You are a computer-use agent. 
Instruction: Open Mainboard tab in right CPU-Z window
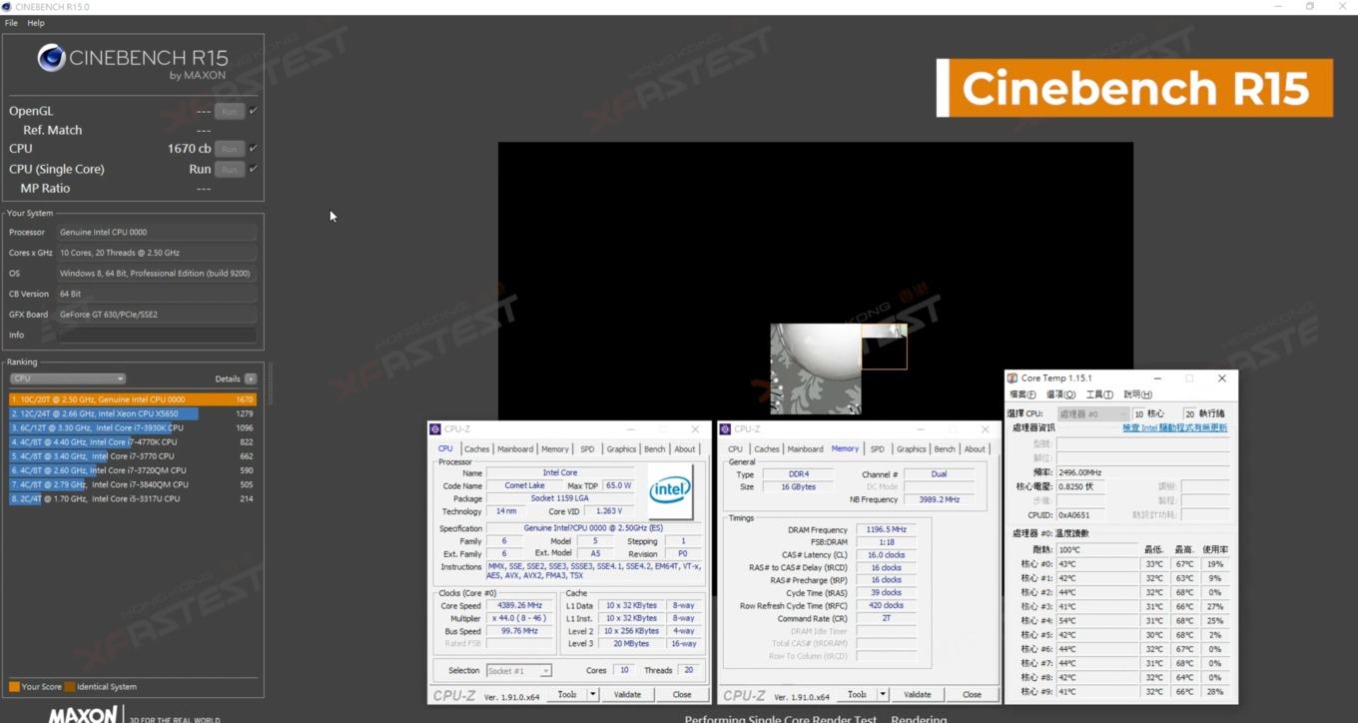point(805,449)
